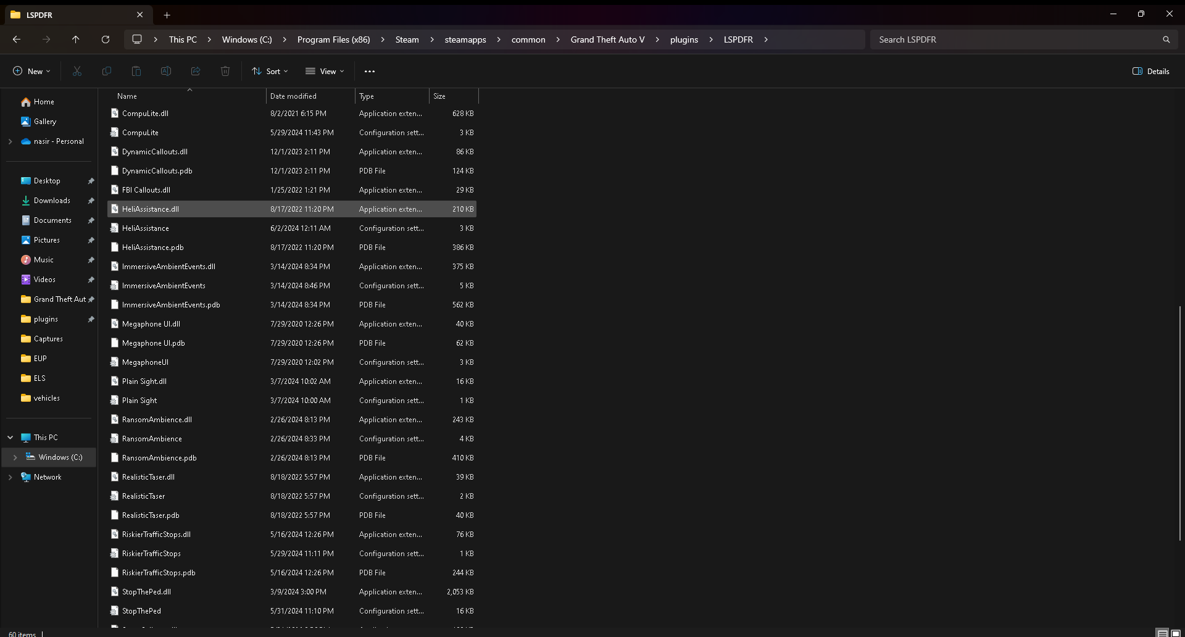This screenshot has width=1185, height=637.
Task: Open the vehicles folder in sidebar
Action: click(x=47, y=398)
